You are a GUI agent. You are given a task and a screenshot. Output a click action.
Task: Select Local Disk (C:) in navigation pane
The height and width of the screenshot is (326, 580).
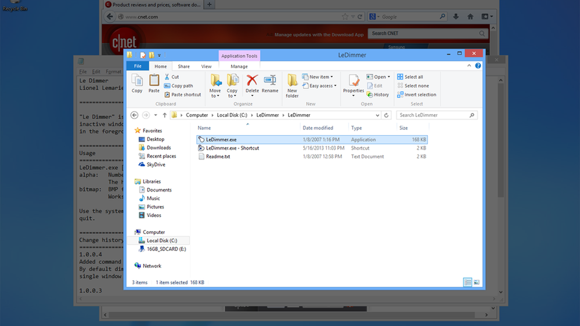[x=158, y=241]
